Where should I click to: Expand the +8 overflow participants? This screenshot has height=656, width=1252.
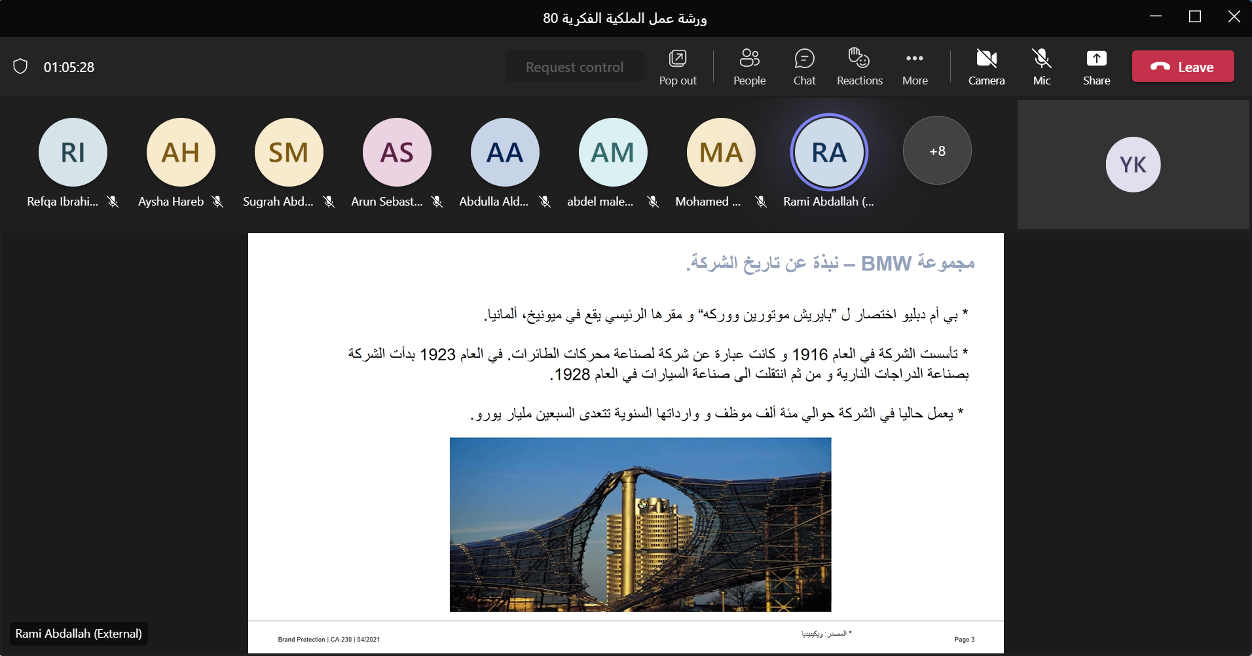point(937,151)
